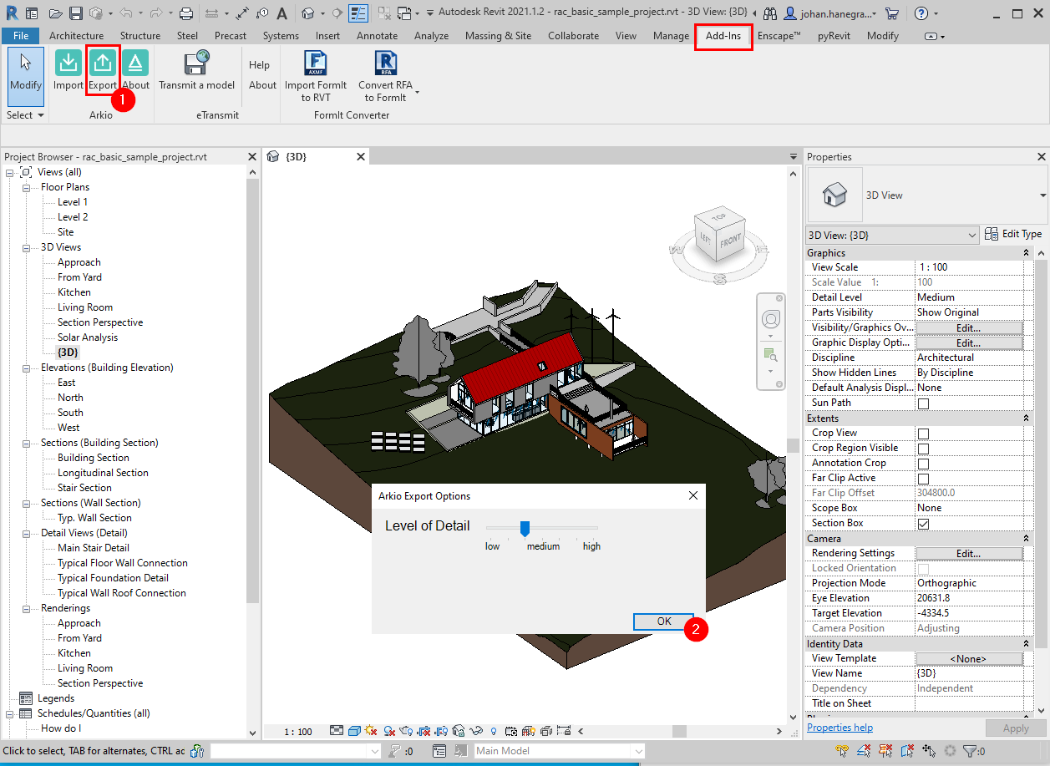Toggle the Crop View checkbox
The width and height of the screenshot is (1050, 766).
pos(923,434)
